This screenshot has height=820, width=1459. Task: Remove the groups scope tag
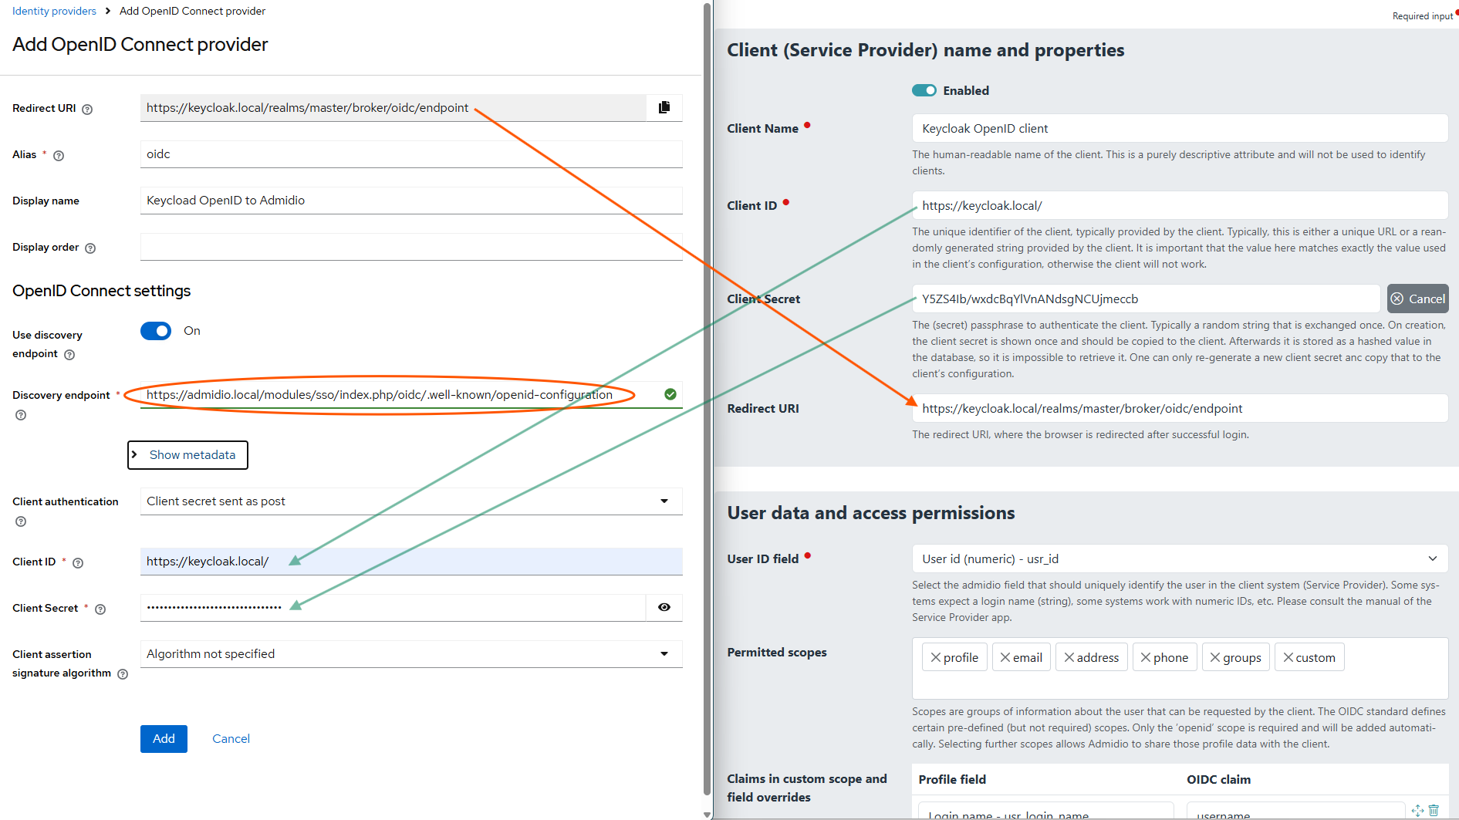1215,657
